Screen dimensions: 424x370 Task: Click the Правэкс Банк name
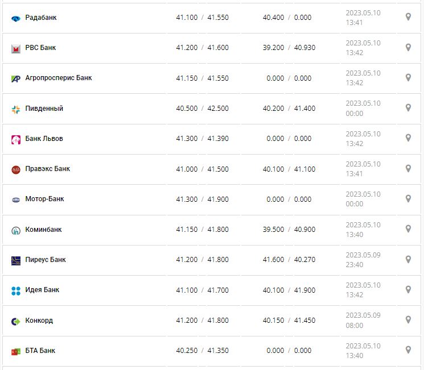click(x=48, y=169)
